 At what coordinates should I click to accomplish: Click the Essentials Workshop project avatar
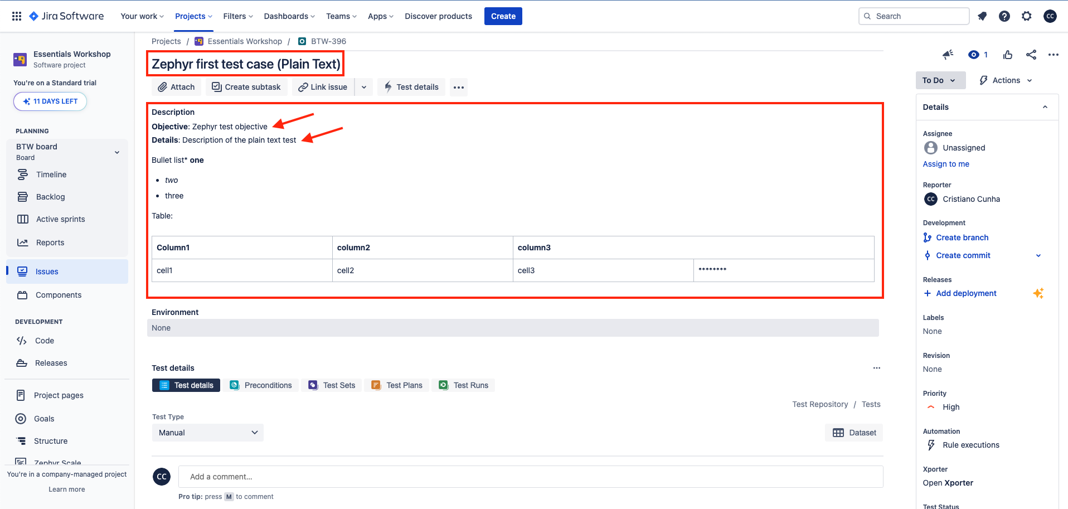click(x=20, y=59)
